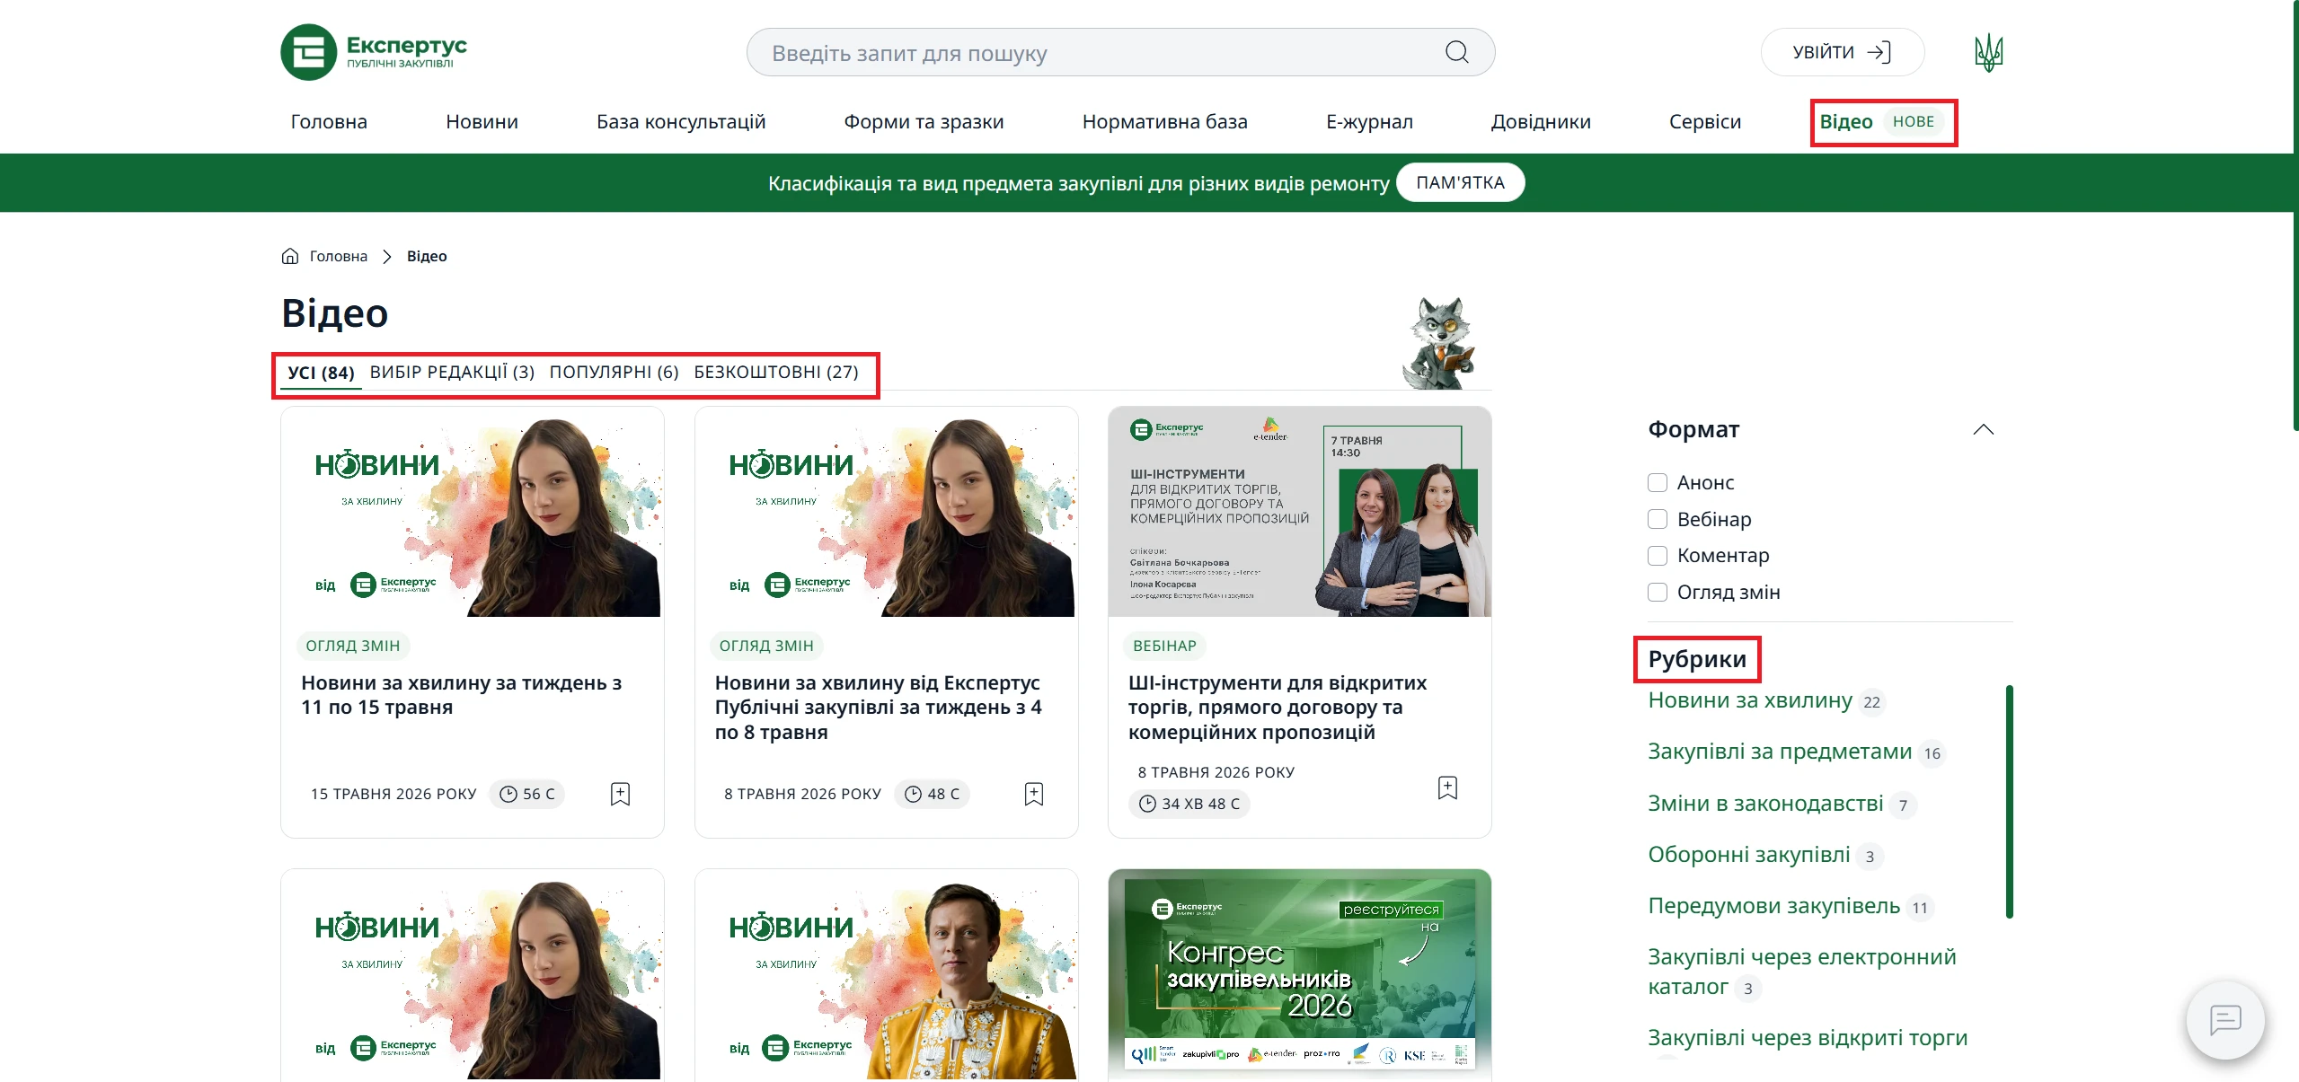This screenshot has height=1082, width=2299.
Task: Click the clock duration badge 56 С
Action: (x=527, y=794)
